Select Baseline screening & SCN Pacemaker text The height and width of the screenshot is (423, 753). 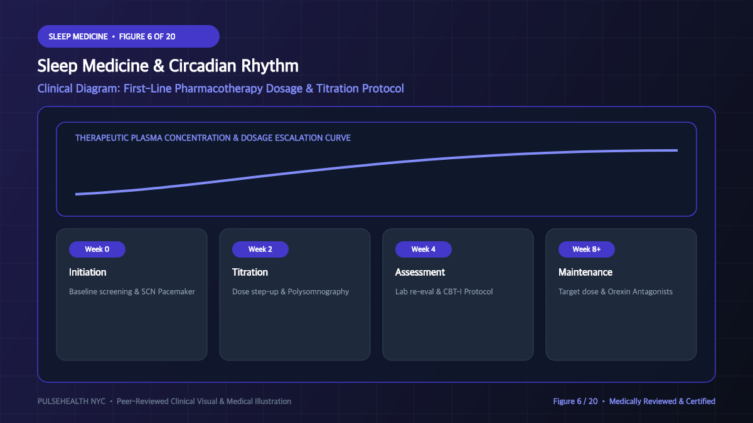click(132, 291)
